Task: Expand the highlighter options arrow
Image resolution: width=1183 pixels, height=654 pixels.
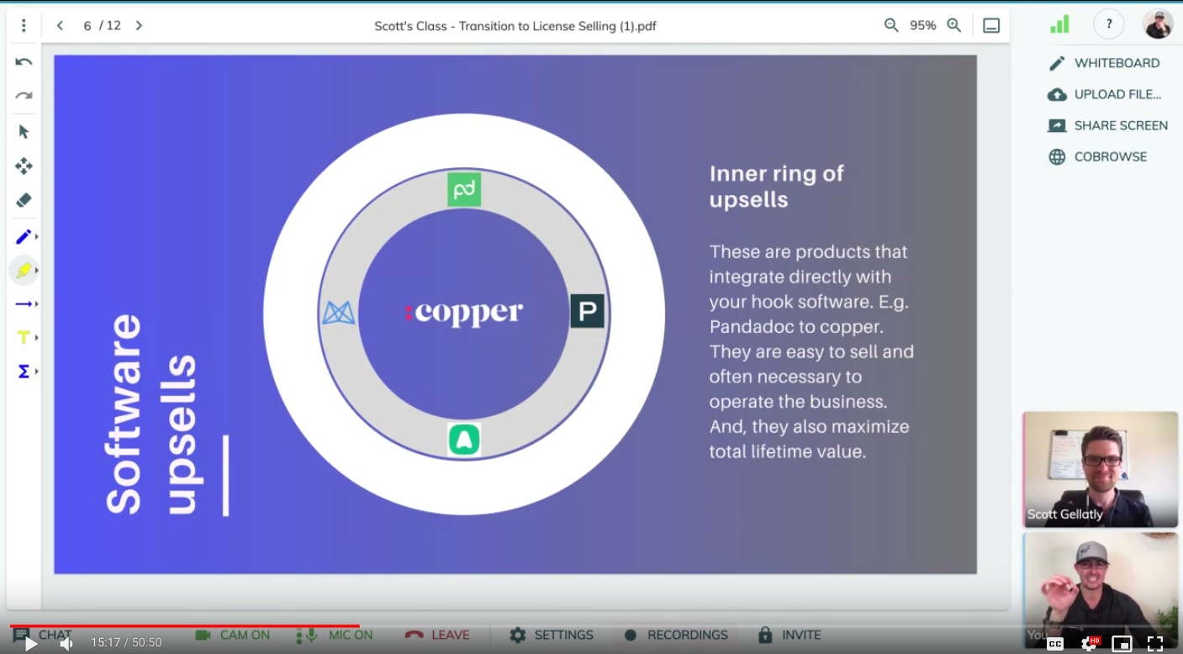Action: [36, 271]
